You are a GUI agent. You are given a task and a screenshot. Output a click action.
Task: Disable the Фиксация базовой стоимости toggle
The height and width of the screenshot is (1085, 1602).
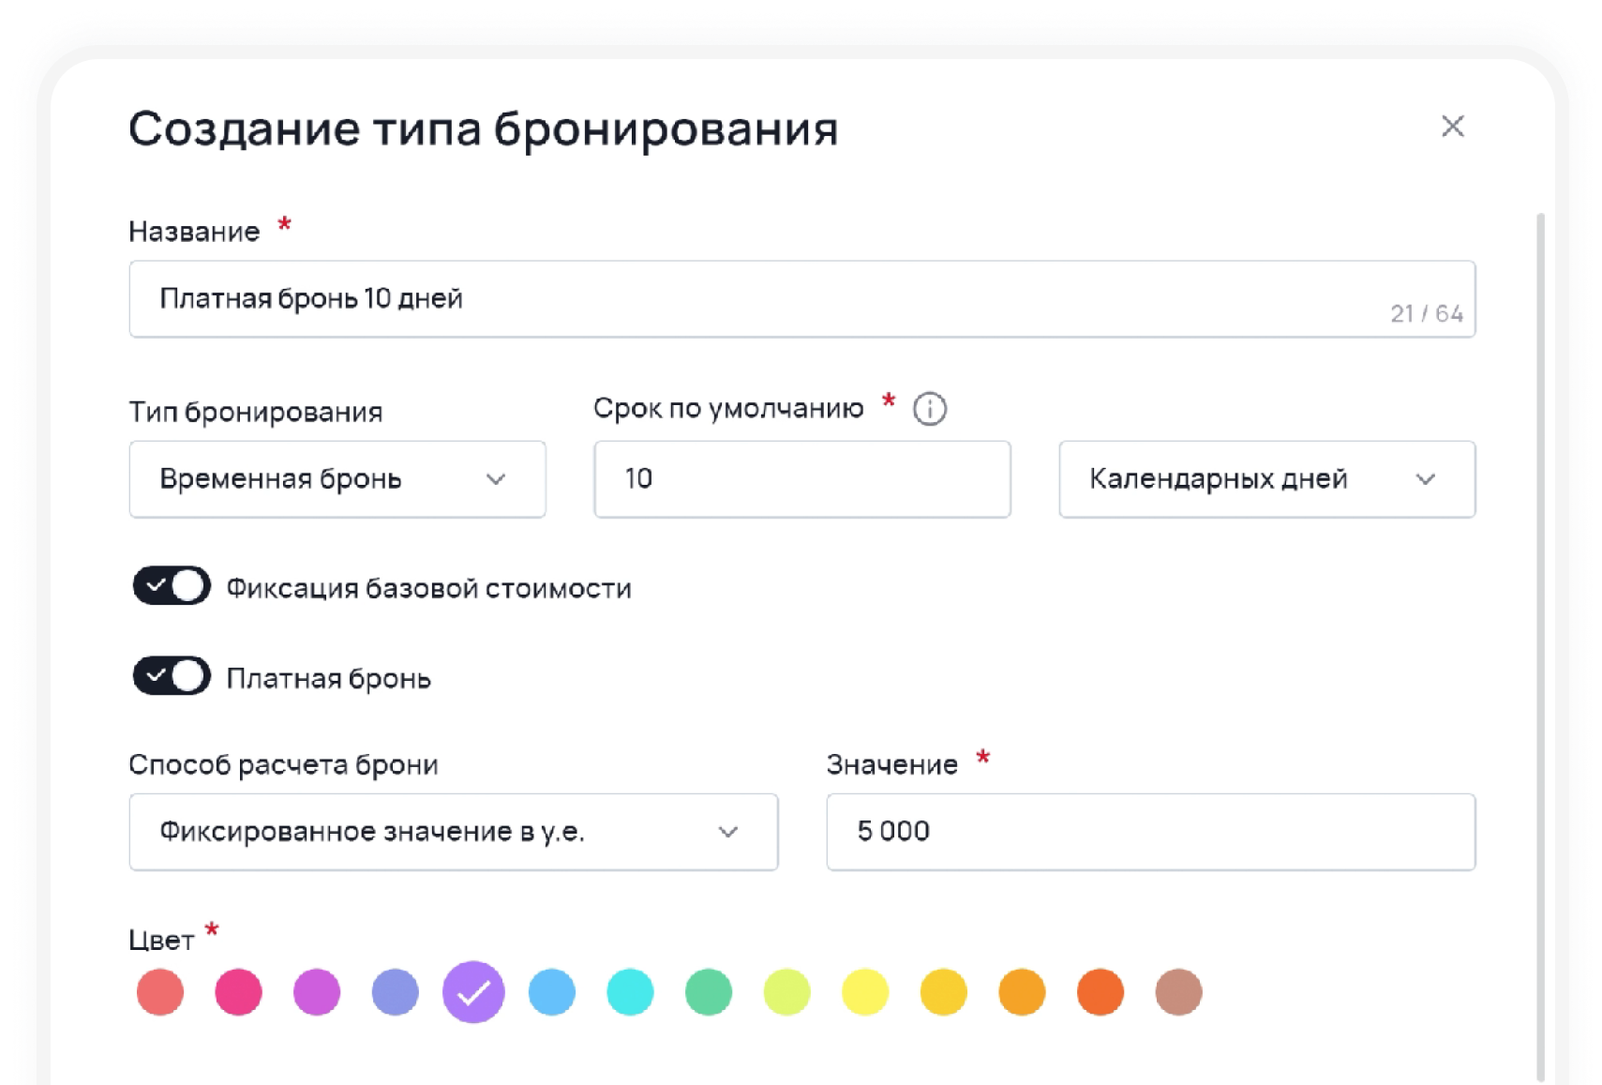(172, 586)
